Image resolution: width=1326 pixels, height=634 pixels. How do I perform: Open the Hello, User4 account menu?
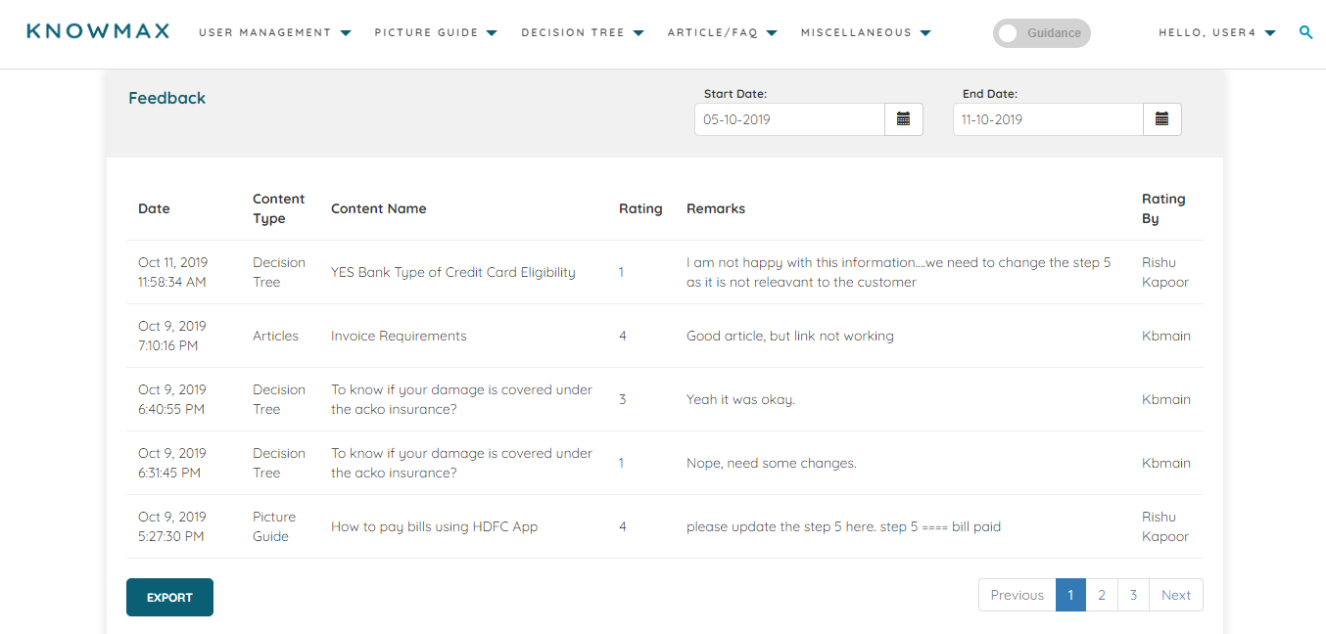tap(1216, 33)
